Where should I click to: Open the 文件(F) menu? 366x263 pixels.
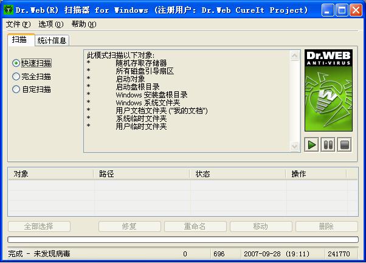click(x=18, y=24)
